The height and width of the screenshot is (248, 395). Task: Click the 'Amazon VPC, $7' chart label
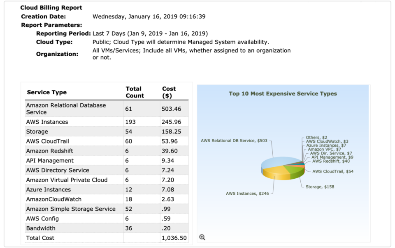(325, 149)
